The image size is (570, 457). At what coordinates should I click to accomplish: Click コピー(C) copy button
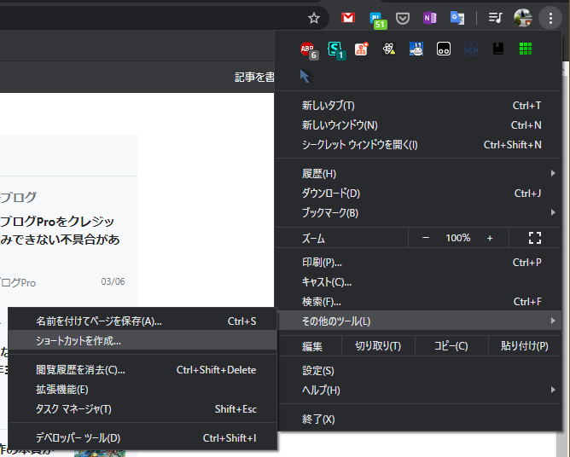click(451, 346)
